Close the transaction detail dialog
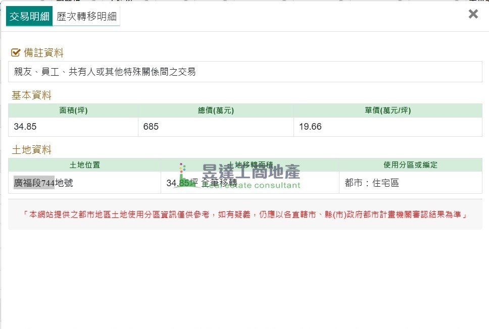The width and height of the screenshot is (489, 329). (473, 14)
